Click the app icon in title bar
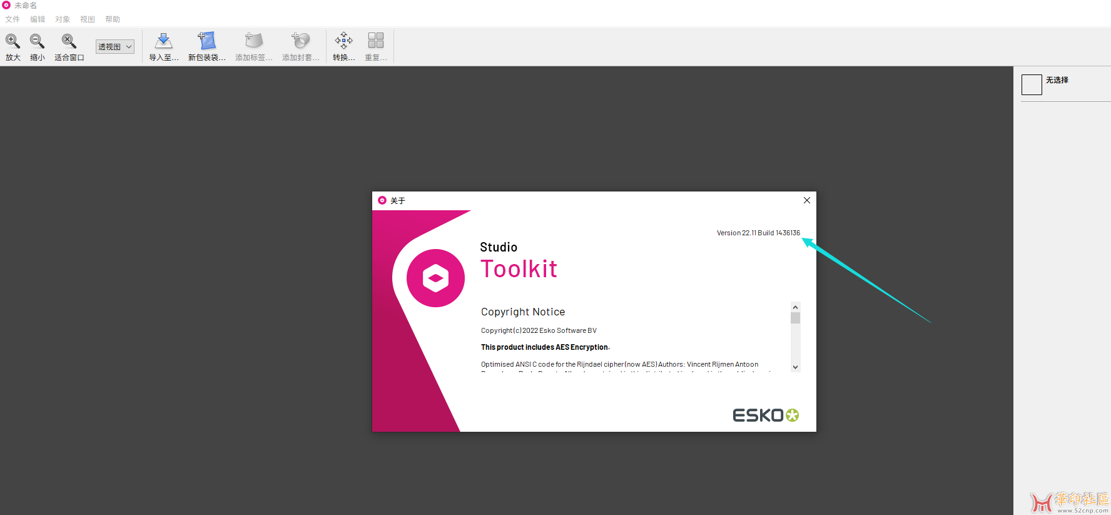 coord(6,5)
